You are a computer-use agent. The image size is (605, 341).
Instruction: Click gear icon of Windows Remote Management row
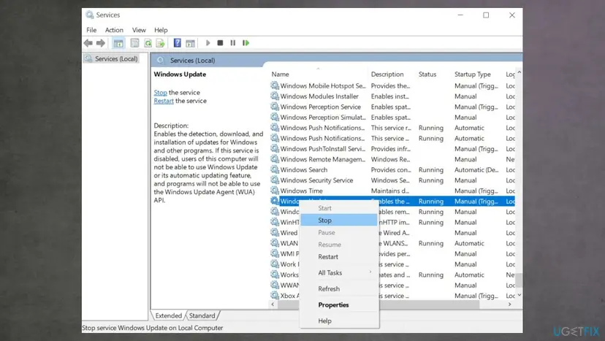point(275,158)
